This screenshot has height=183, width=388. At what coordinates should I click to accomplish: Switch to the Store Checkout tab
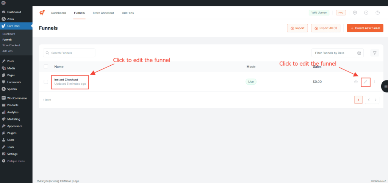(103, 13)
